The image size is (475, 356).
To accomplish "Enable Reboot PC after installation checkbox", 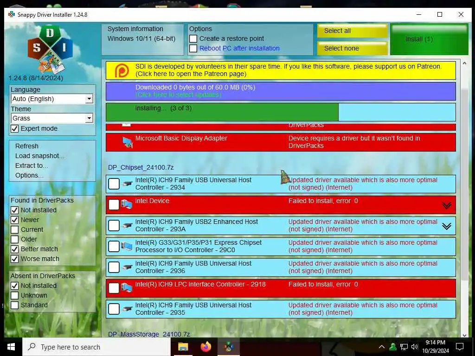I will point(193,48).
